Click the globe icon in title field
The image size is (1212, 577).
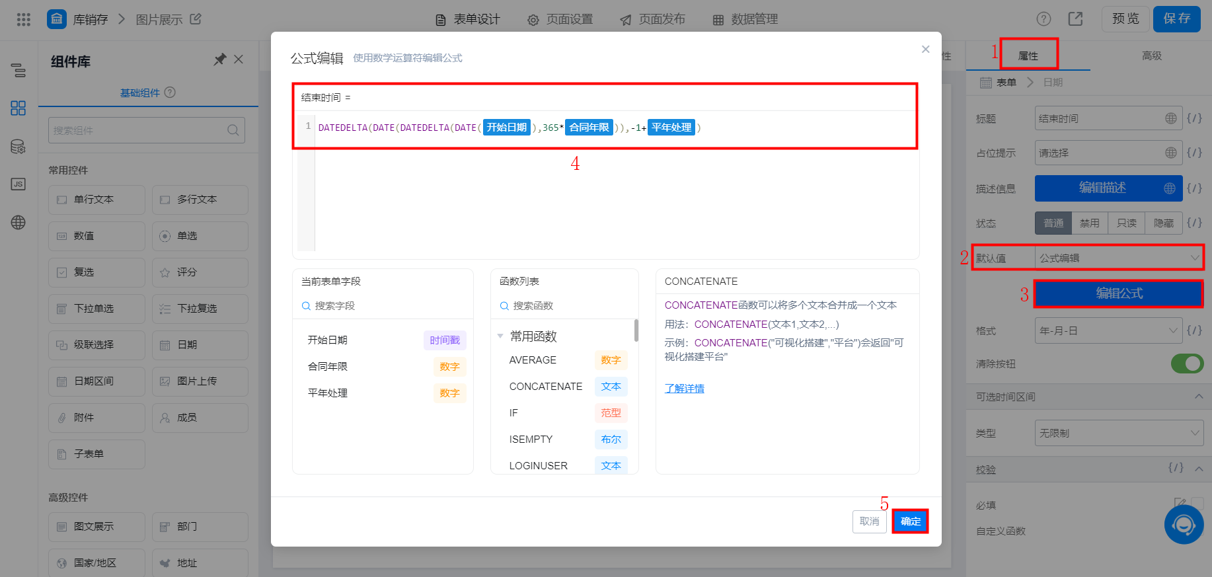[x=1170, y=118]
